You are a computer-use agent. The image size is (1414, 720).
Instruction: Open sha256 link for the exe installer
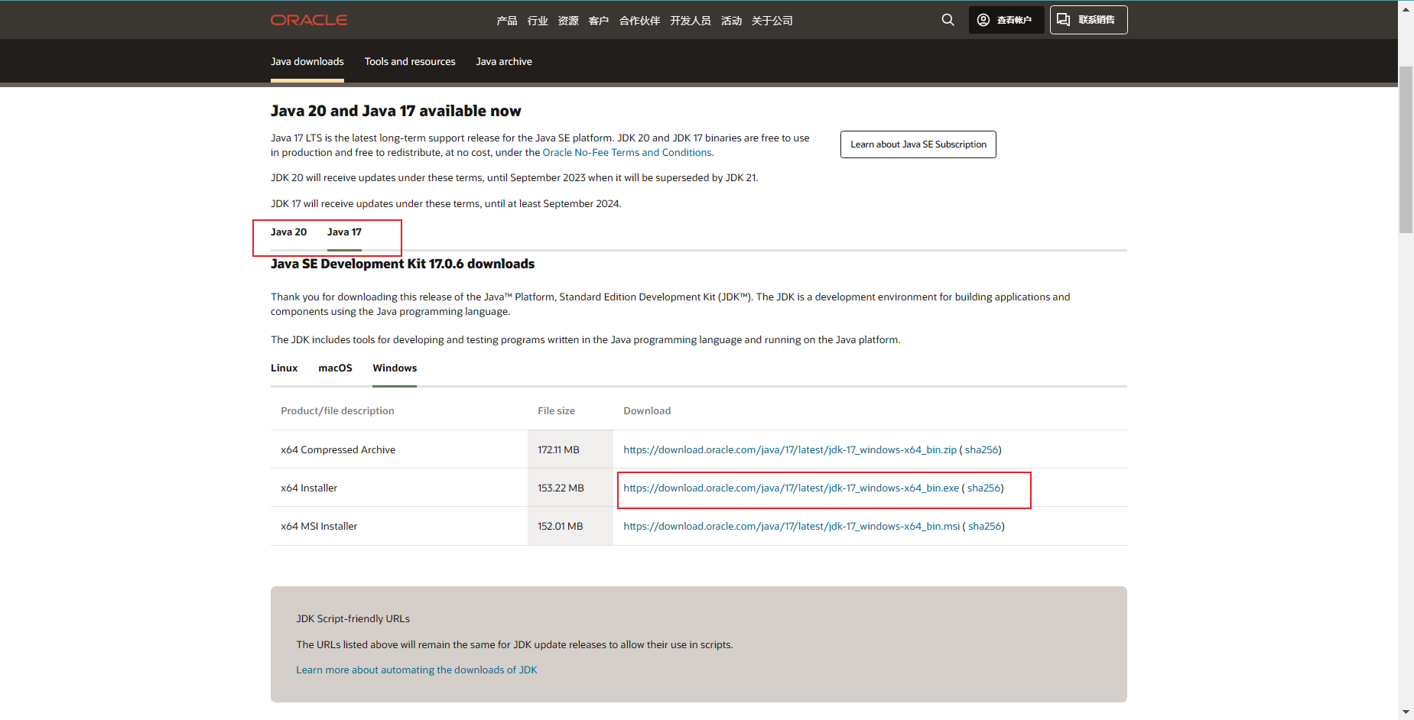[x=983, y=488]
